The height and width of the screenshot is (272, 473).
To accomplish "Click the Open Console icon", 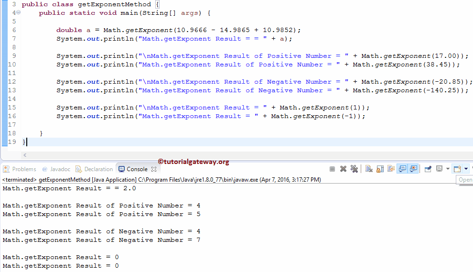I will 457,169.
